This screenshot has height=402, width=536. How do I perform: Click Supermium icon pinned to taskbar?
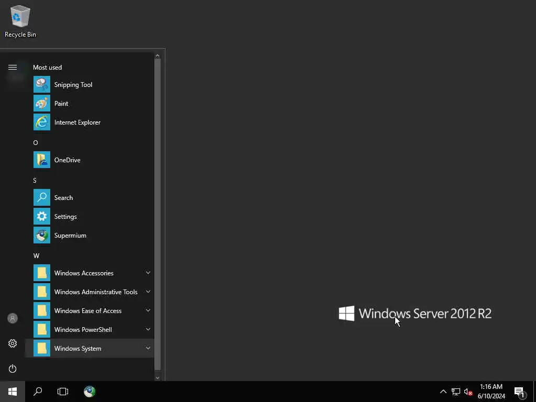pyautogui.click(x=90, y=392)
